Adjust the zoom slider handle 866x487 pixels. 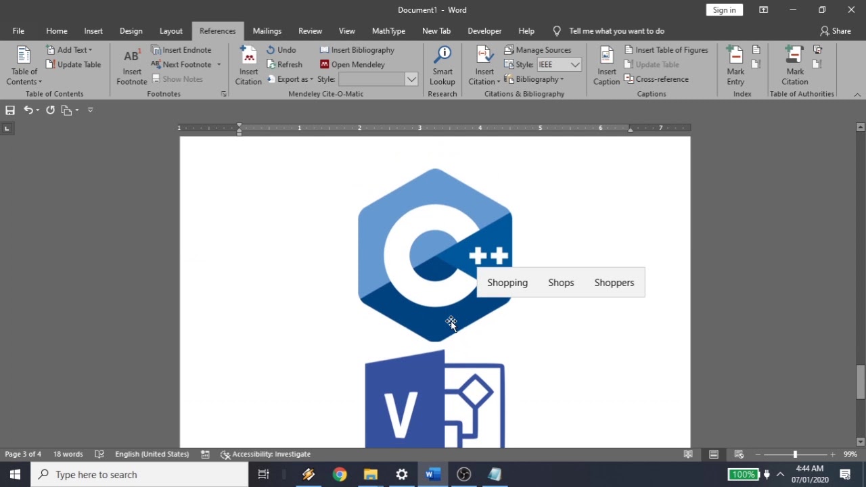(795, 455)
